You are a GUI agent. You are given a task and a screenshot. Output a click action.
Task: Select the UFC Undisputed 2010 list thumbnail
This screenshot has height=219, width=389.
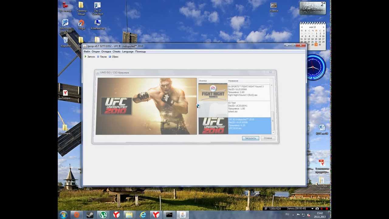tap(213, 126)
